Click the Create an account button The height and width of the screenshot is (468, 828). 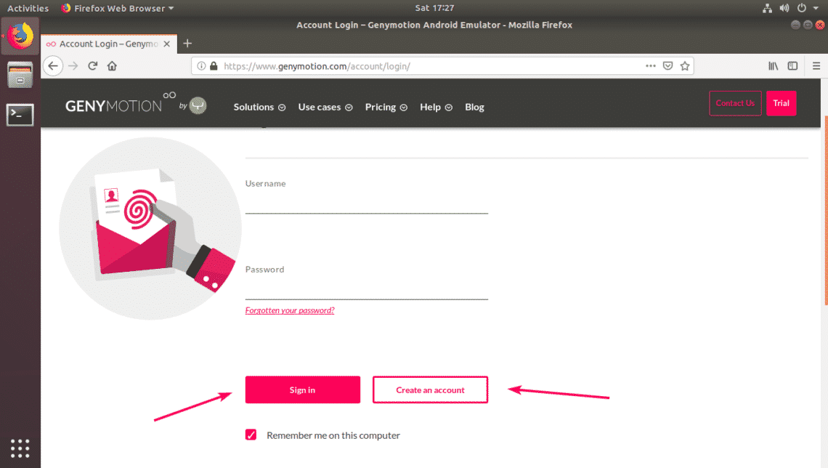point(430,390)
